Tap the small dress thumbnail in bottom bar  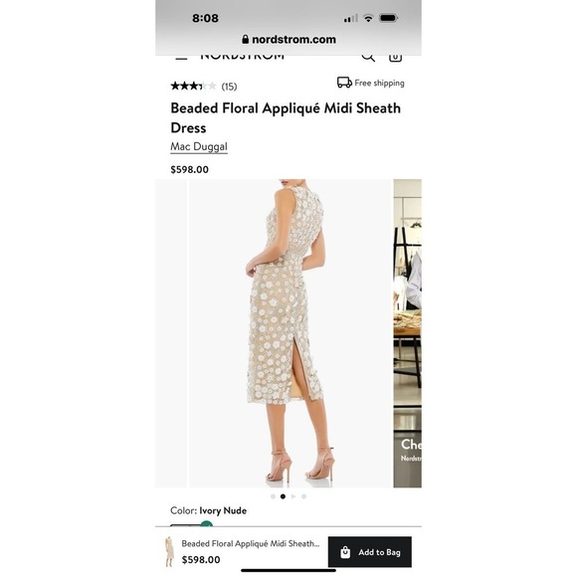pos(169,551)
